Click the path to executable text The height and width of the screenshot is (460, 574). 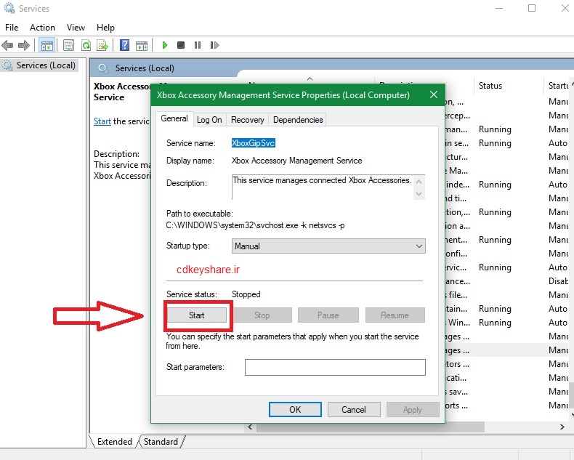pyautogui.click(x=255, y=225)
